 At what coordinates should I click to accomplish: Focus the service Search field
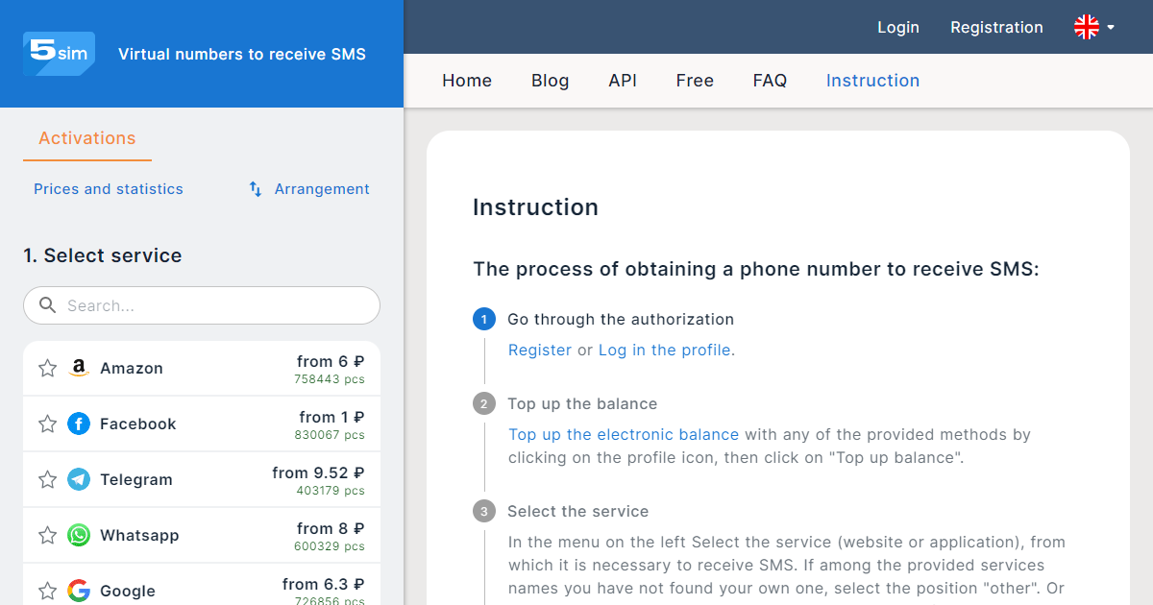pos(202,305)
